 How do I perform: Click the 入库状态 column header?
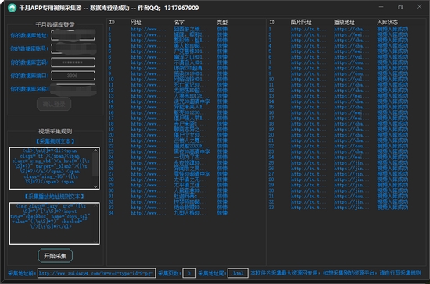tap(388, 22)
